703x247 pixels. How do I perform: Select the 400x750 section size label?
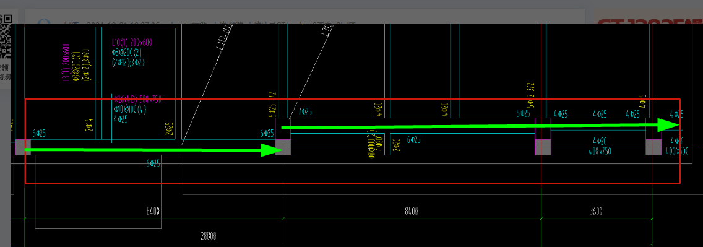[x=600, y=152]
